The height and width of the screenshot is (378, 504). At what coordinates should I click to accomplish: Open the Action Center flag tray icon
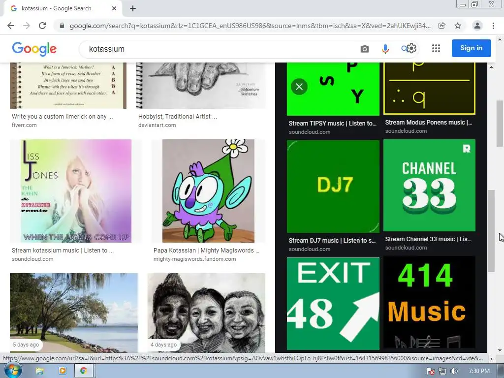pyautogui.click(x=431, y=371)
